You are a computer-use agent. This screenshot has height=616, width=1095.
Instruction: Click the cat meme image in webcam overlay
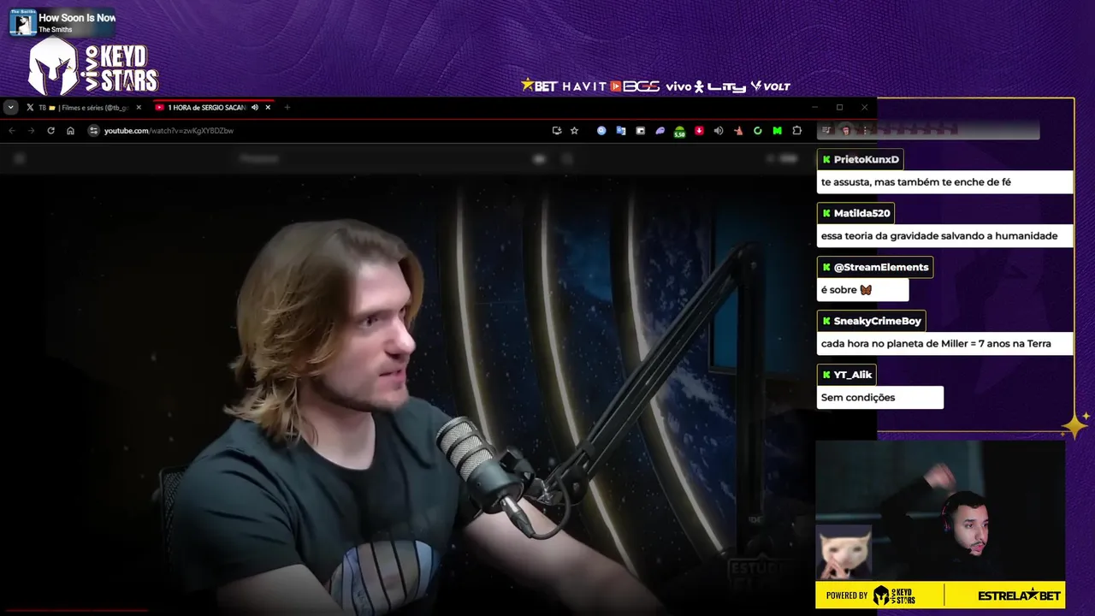tap(844, 553)
